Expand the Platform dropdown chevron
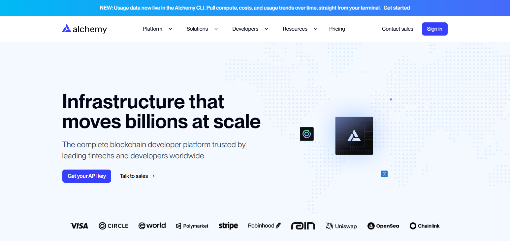This screenshot has width=510, height=241. [x=171, y=29]
